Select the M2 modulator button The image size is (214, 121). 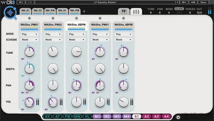click(107, 117)
